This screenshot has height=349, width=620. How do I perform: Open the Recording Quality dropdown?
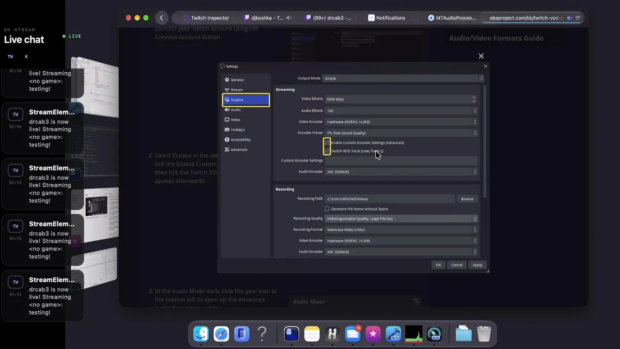tap(402, 219)
